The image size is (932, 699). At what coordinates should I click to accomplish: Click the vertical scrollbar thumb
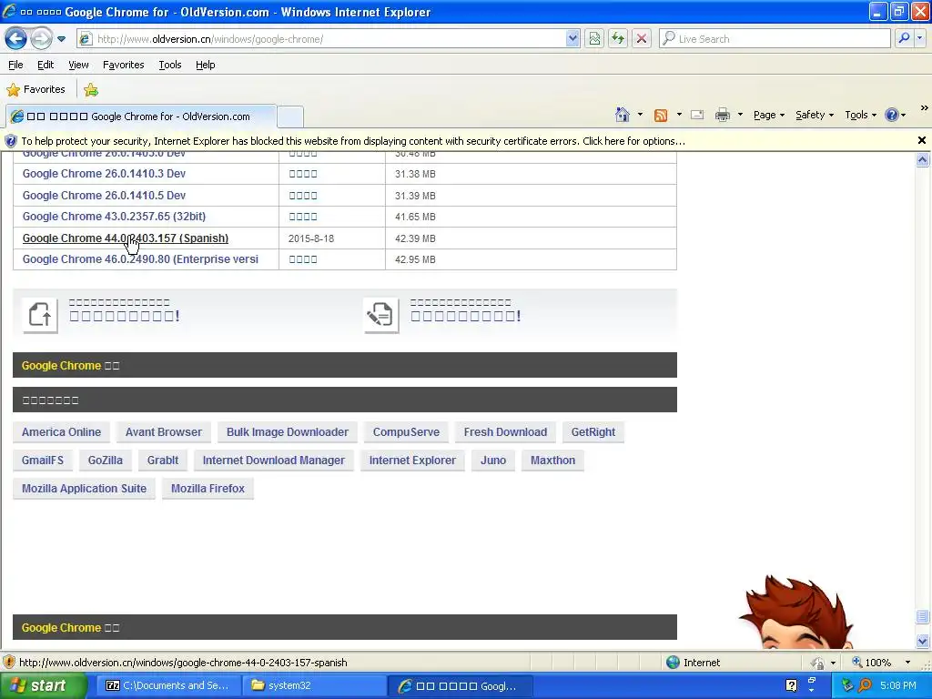coord(922,616)
